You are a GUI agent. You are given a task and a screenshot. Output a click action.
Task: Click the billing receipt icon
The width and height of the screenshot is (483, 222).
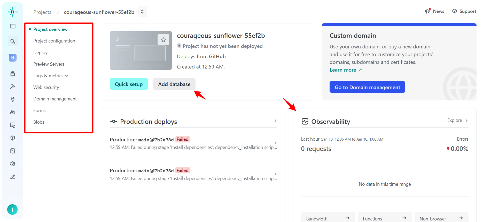[x=13, y=151]
